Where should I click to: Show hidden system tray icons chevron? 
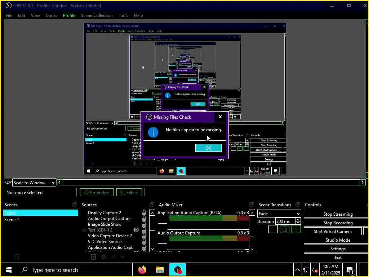tap(297, 270)
